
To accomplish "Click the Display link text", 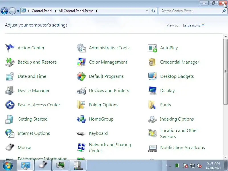I will point(167,91).
